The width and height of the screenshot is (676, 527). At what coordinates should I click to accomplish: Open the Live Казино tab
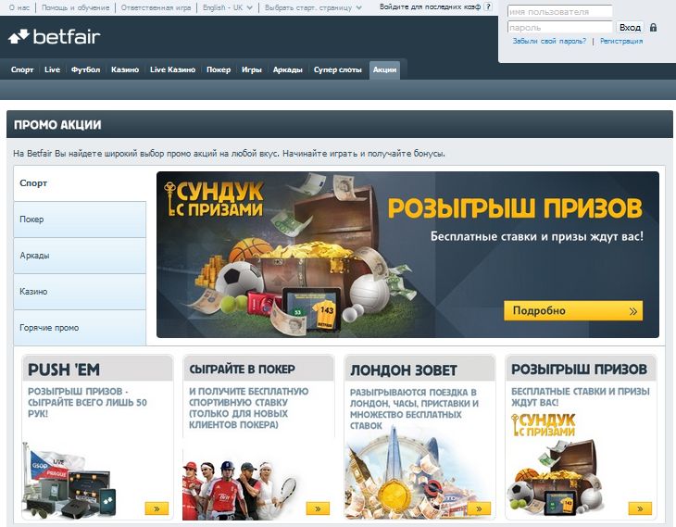tap(172, 69)
